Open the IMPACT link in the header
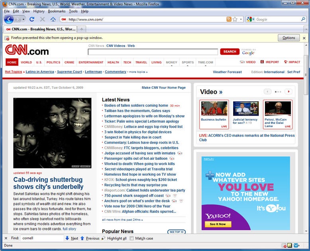Viewport: 310px width, 251px height. [x=292, y=62]
